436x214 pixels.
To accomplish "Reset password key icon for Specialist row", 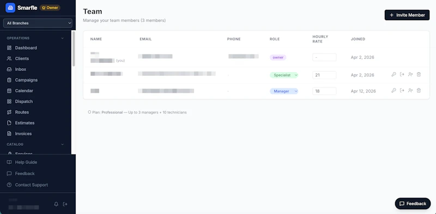I will click(x=393, y=74).
